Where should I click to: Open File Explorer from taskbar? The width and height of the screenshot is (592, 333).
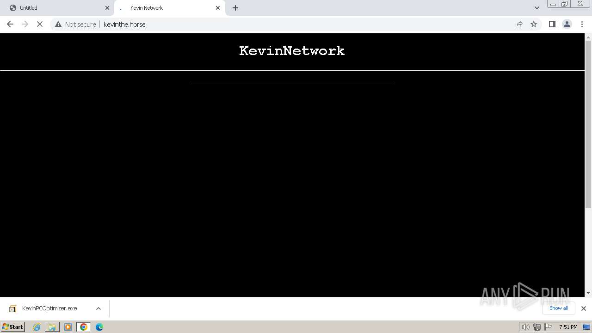(x=52, y=327)
